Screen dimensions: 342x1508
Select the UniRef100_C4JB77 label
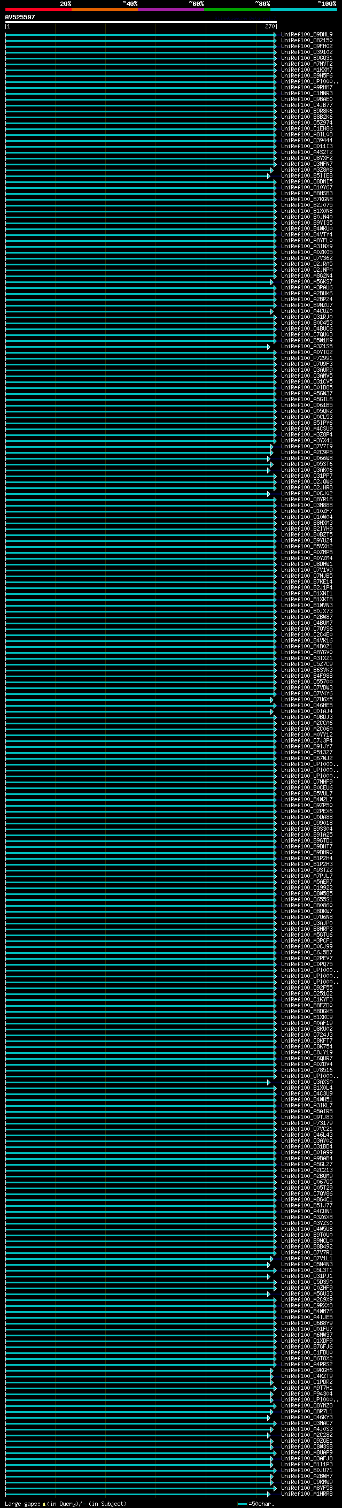coord(307,105)
